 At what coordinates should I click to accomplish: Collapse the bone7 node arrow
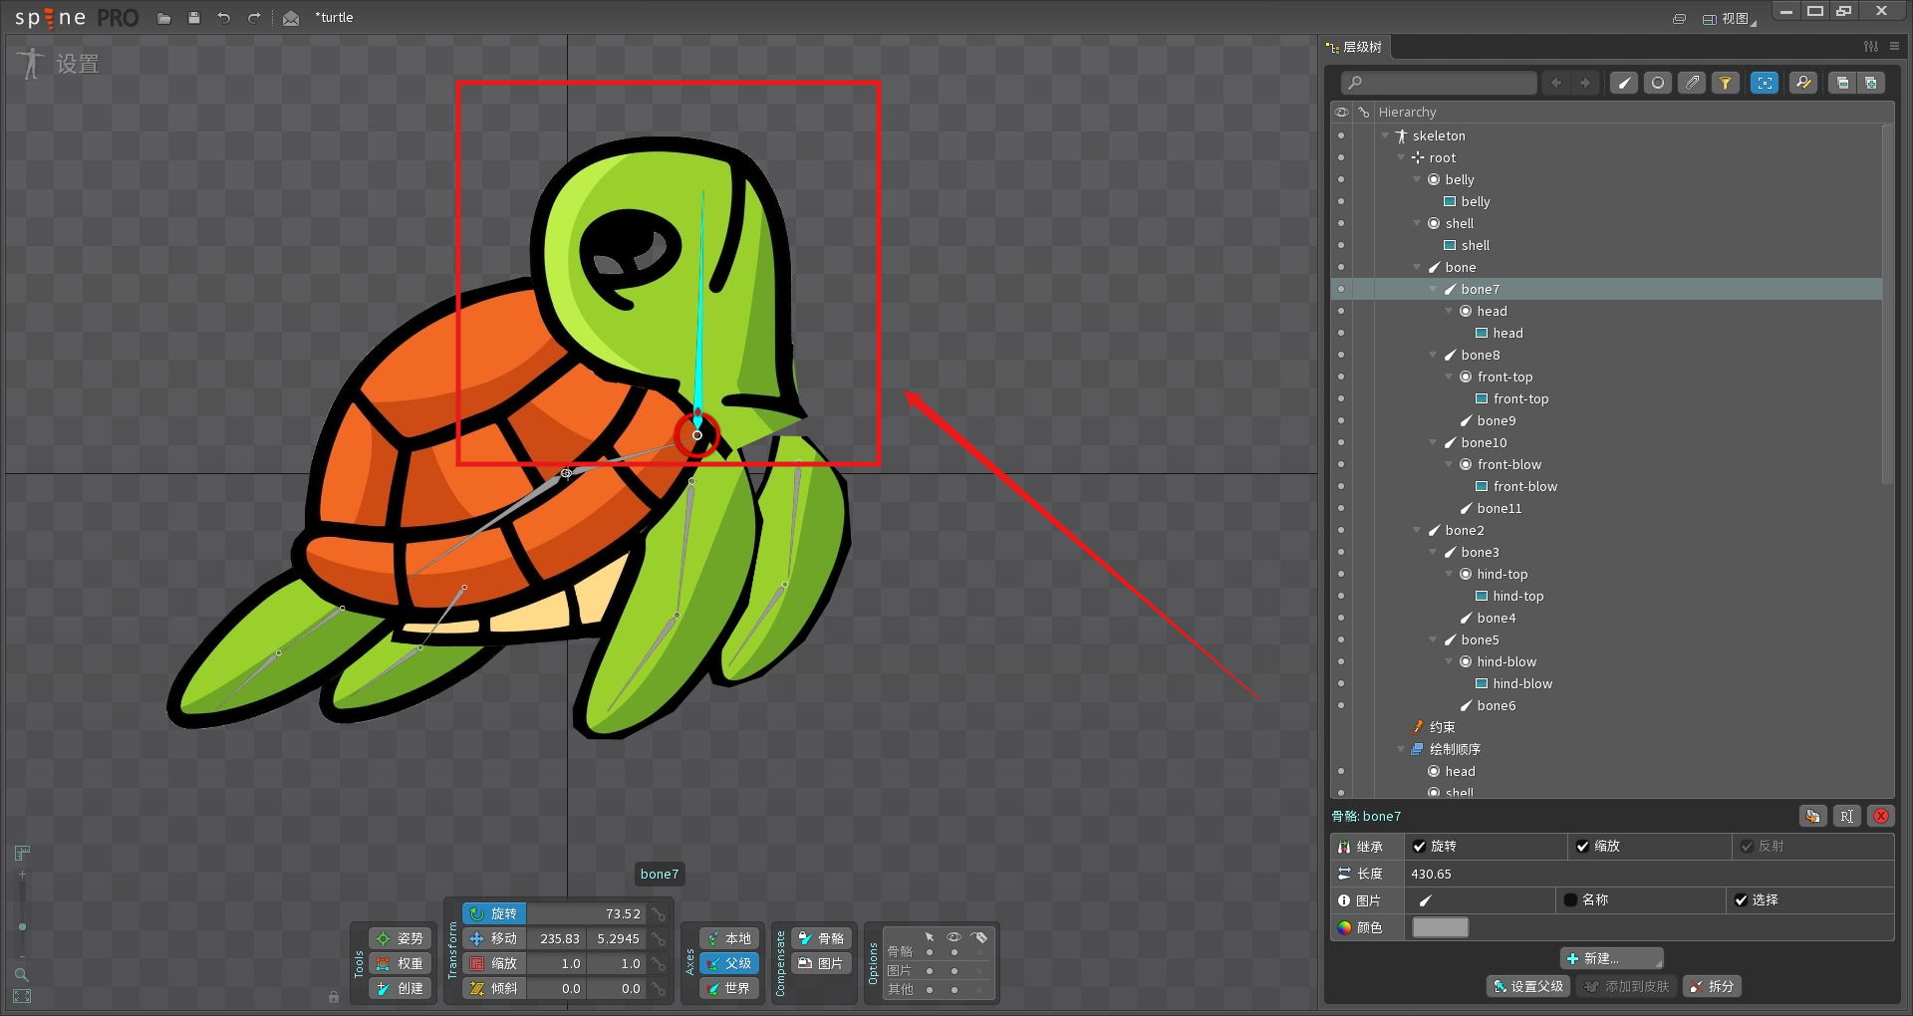point(1433,289)
